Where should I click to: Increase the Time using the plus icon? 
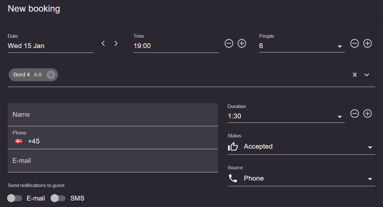pos(241,43)
